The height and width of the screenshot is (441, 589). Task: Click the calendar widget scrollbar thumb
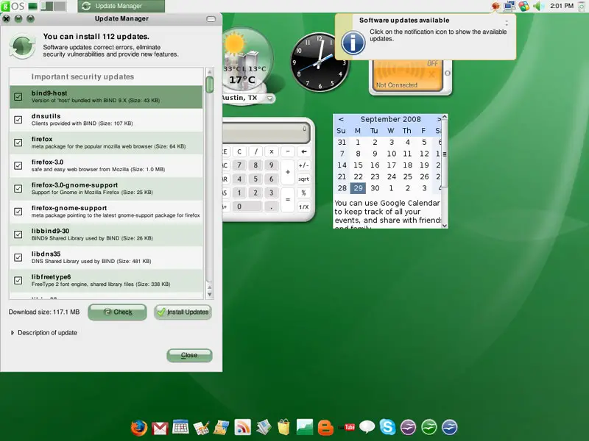click(445, 154)
